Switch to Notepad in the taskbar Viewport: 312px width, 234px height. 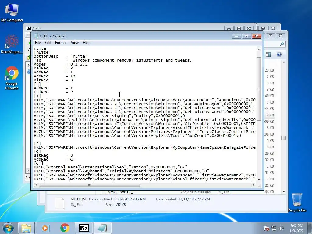(103, 228)
